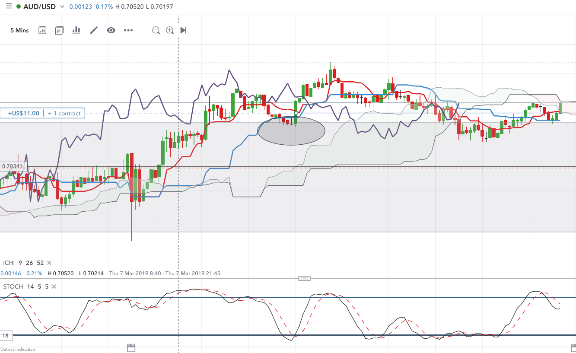
Task: Remove the ICHI 9 26 52 indicator
Action: point(49,263)
